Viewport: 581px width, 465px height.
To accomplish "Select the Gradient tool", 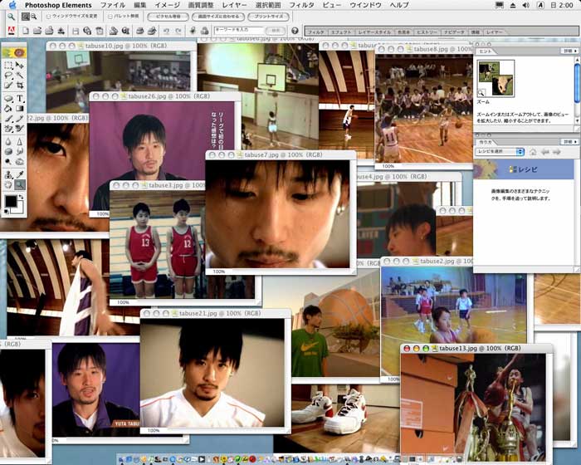I will (20, 108).
